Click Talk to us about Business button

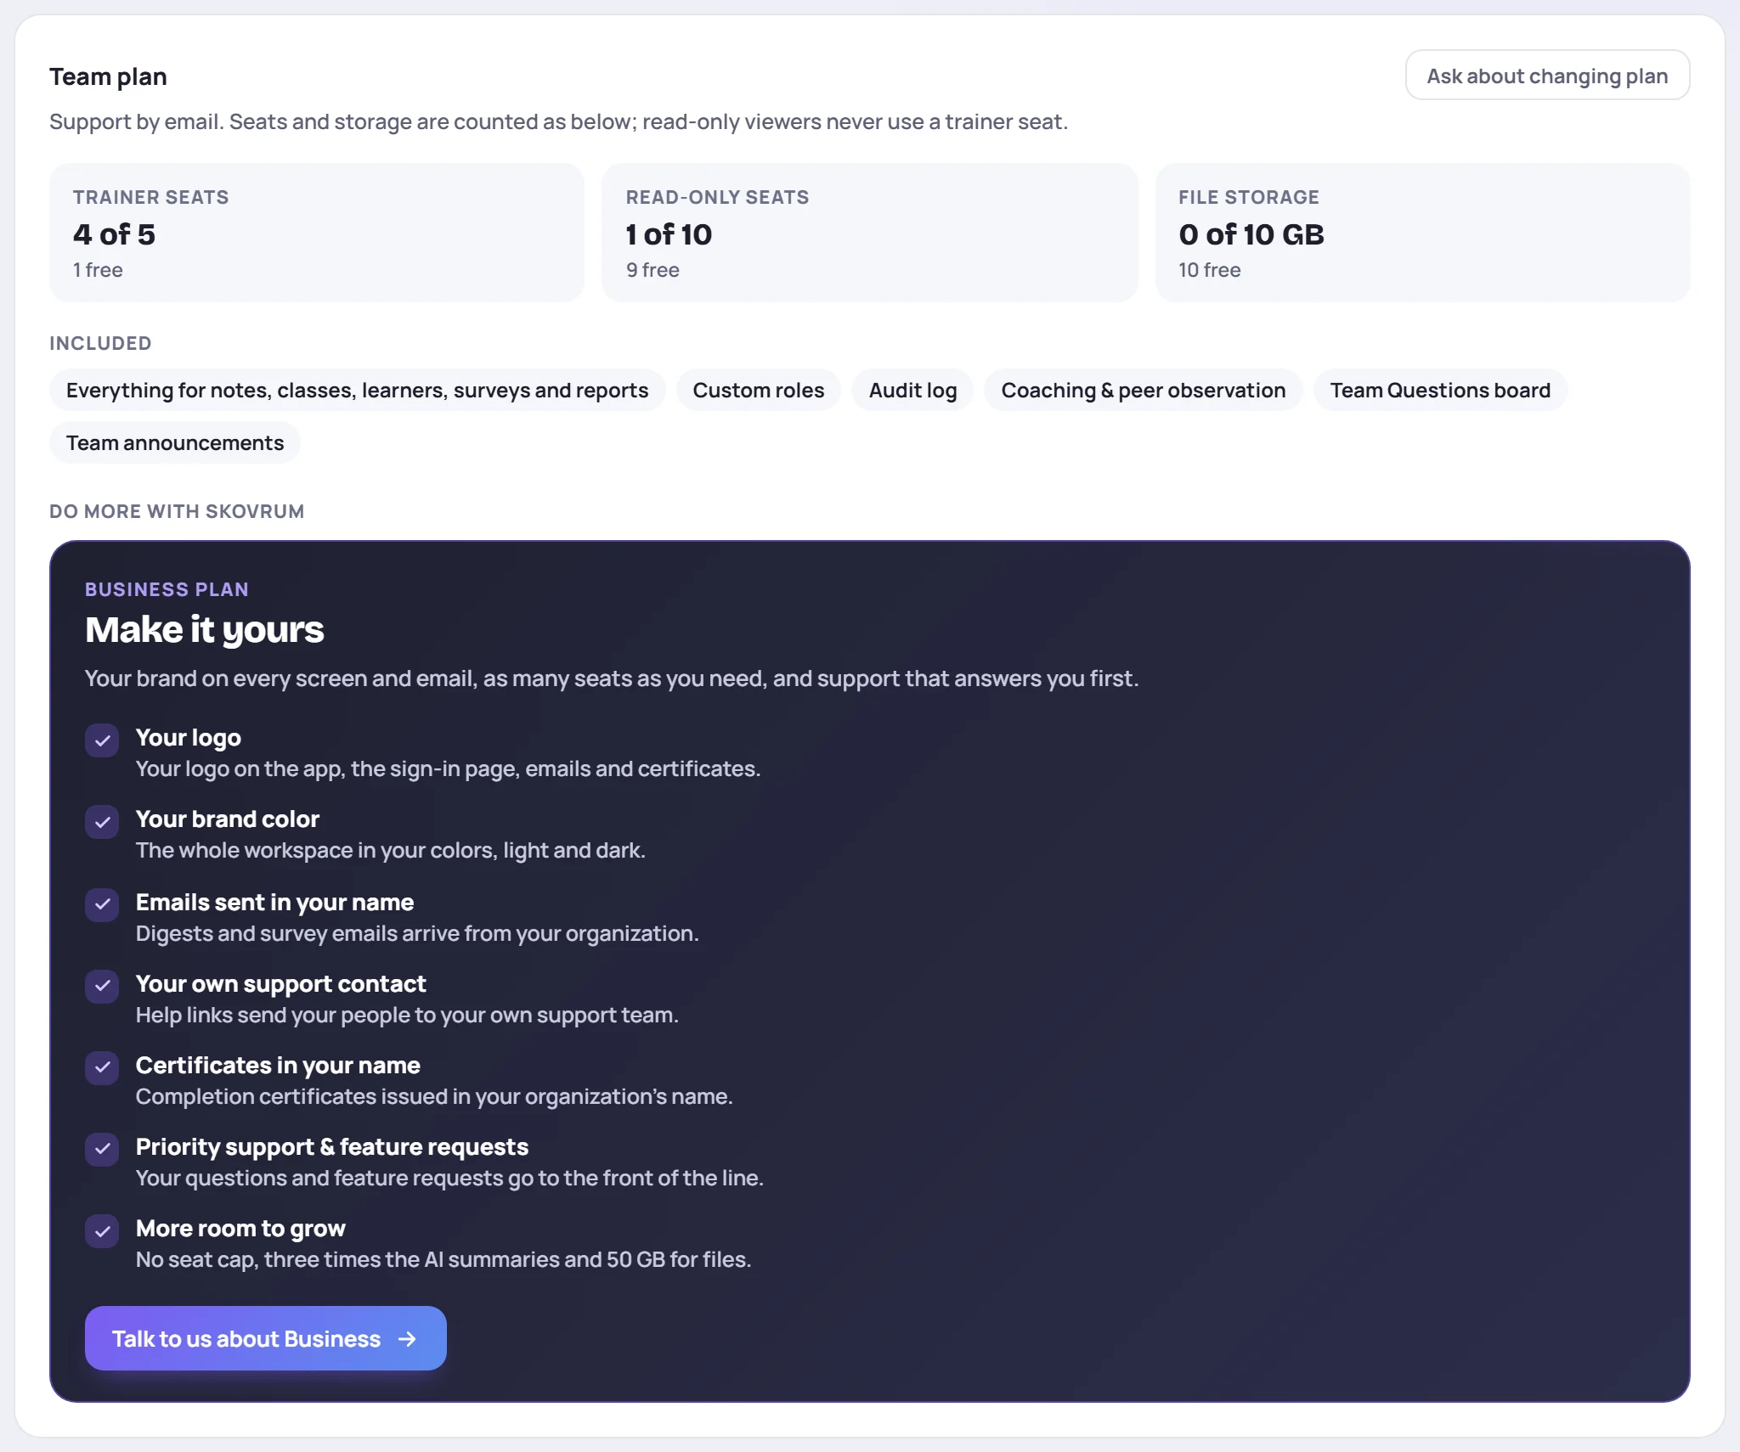(265, 1338)
